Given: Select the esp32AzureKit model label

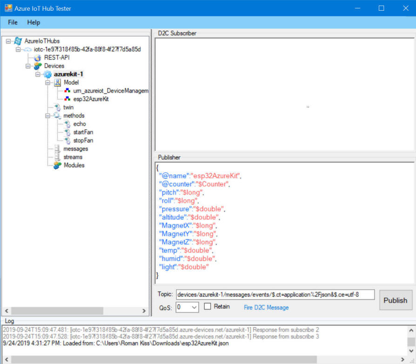Looking at the screenshot, I should (x=91, y=99).
